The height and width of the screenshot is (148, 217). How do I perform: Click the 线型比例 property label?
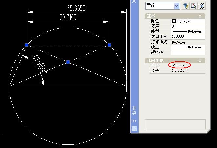[159, 37]
